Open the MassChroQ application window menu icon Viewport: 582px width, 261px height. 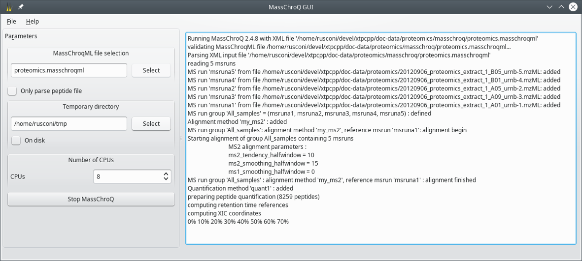point(8,7)
